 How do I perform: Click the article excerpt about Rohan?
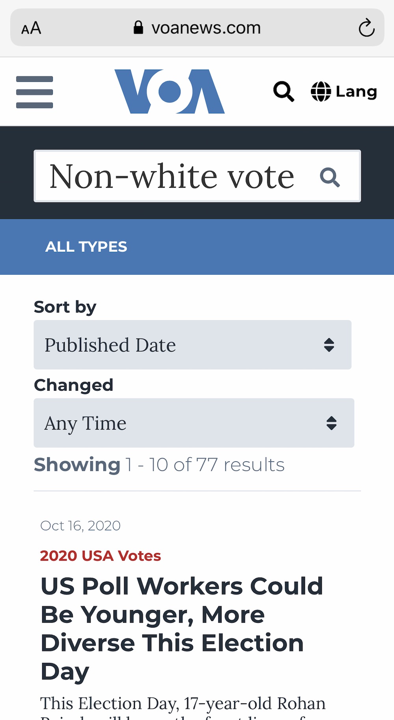point(183,707)
